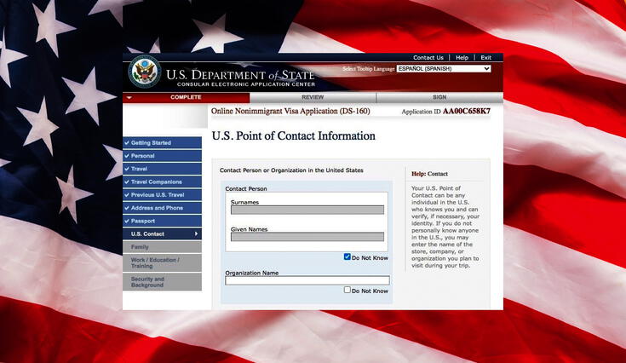Click the Given Names input field

click(x=307, y=237)
